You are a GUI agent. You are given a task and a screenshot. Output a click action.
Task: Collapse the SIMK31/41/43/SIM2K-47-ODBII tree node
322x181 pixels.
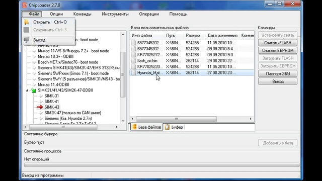[x=27, y=90]
